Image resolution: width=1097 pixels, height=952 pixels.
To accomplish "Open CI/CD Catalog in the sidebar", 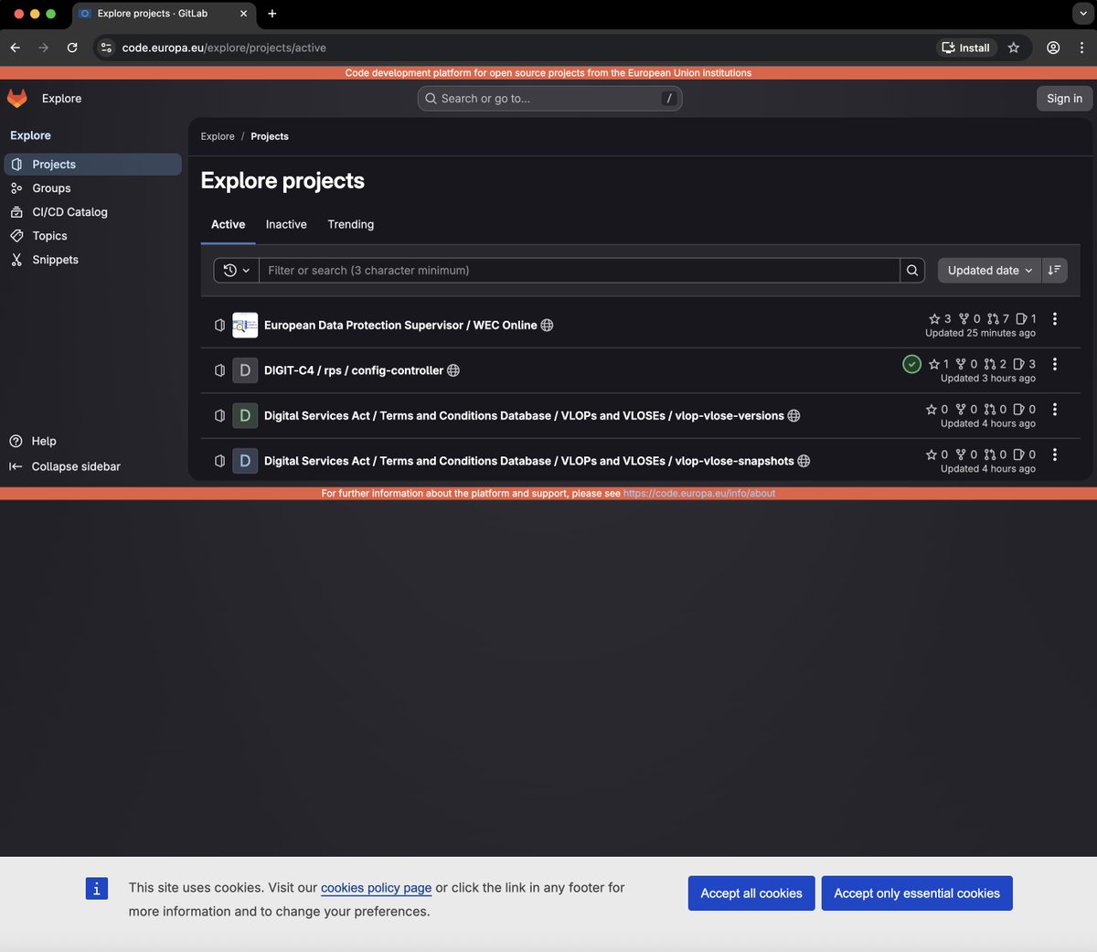I will tap(92, 212).
